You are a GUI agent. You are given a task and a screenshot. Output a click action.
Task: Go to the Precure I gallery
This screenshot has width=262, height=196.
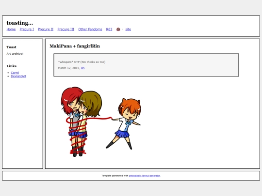point(27,30)
